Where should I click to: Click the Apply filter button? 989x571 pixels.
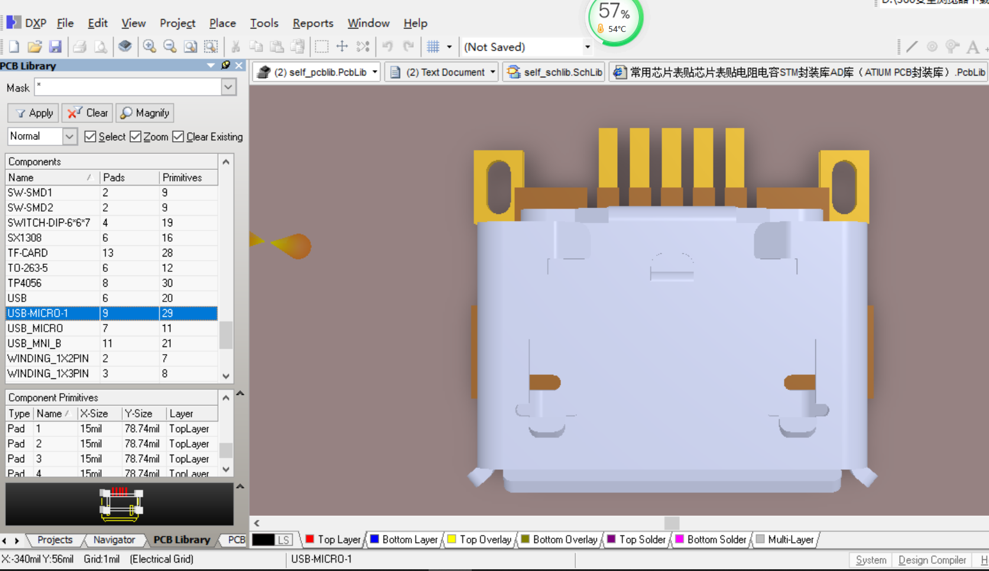pyautogui.click(x=34, y=113)
